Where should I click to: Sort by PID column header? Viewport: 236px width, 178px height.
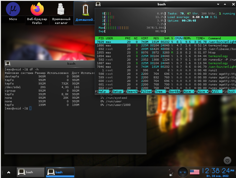[x=101, y=38]
